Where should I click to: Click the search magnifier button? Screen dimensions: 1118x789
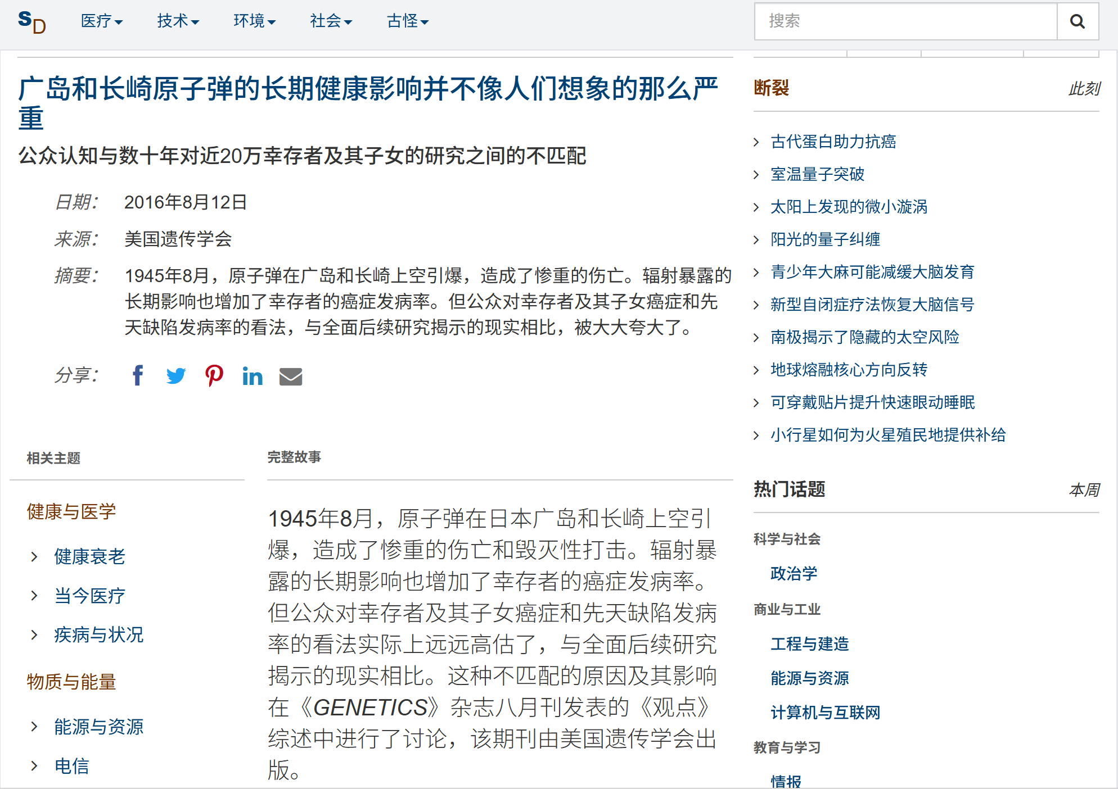click(1078, 21)
